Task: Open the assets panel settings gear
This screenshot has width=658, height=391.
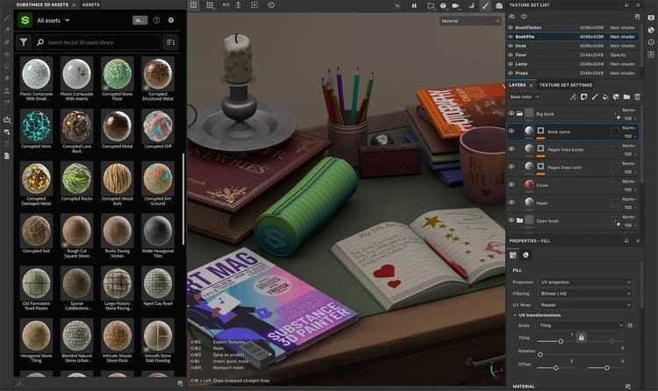Action: pyautogui.click(x=170, y=20)
